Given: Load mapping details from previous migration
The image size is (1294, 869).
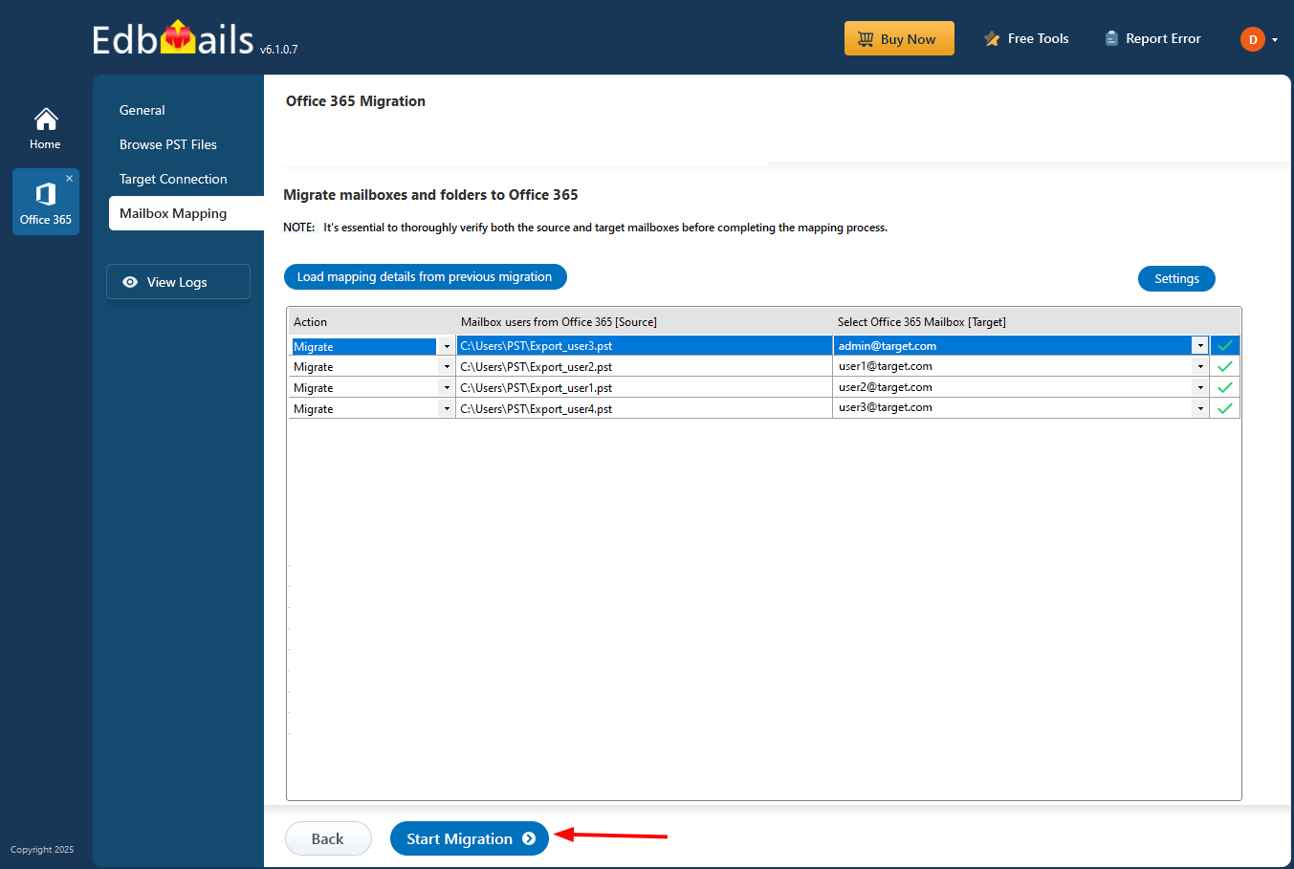Looking at the screenshot, I should (425, 277).
